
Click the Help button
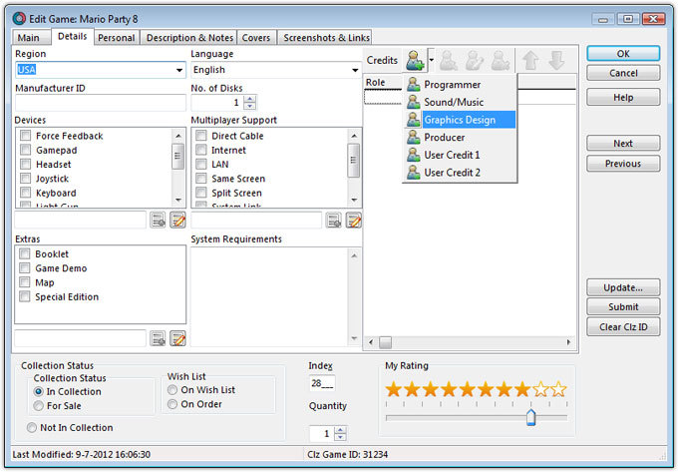coord(623,98)
